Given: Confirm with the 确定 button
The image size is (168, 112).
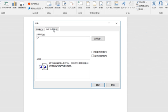Looking at the screenshot, I should pyautogui.click(x=98, y=85).
